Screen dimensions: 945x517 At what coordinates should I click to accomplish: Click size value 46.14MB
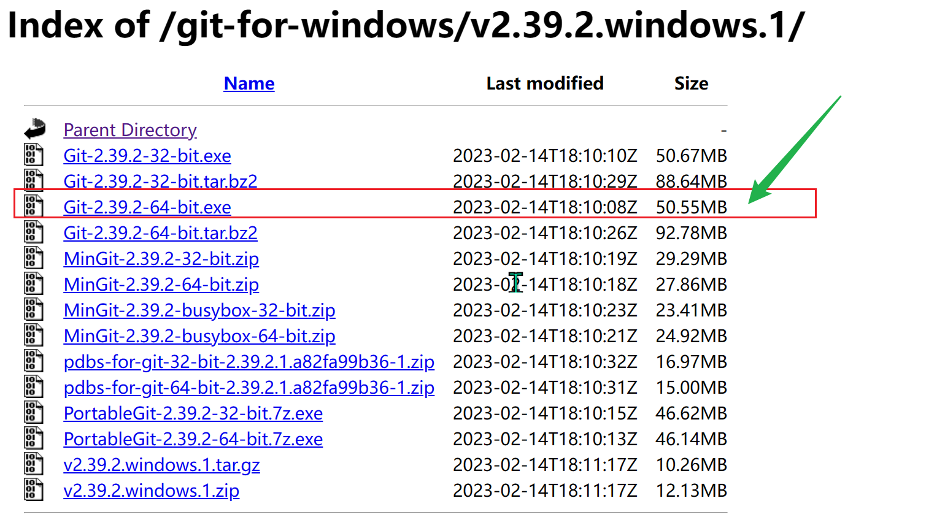point(692,439)
